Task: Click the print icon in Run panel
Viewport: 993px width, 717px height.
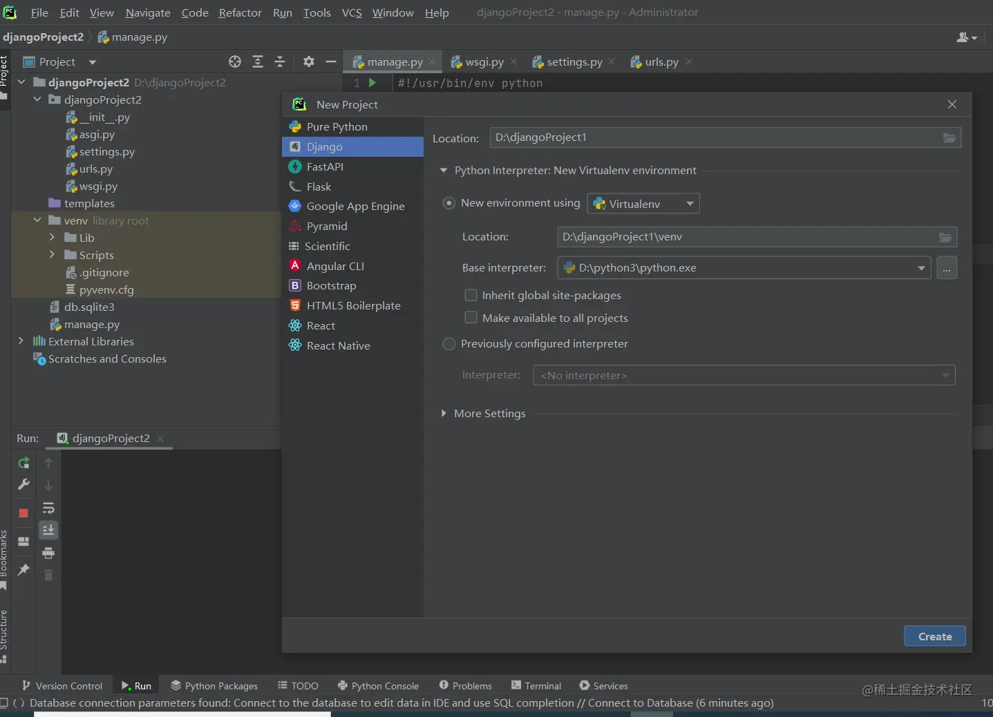Action: coord(48,553)
